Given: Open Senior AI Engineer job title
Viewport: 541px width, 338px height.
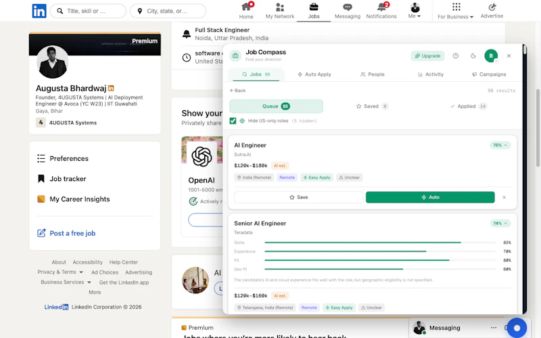Looking at the screenshot, I should (x=260, y=224).
